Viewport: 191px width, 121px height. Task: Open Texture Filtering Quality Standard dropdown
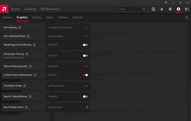pos(68,66)
